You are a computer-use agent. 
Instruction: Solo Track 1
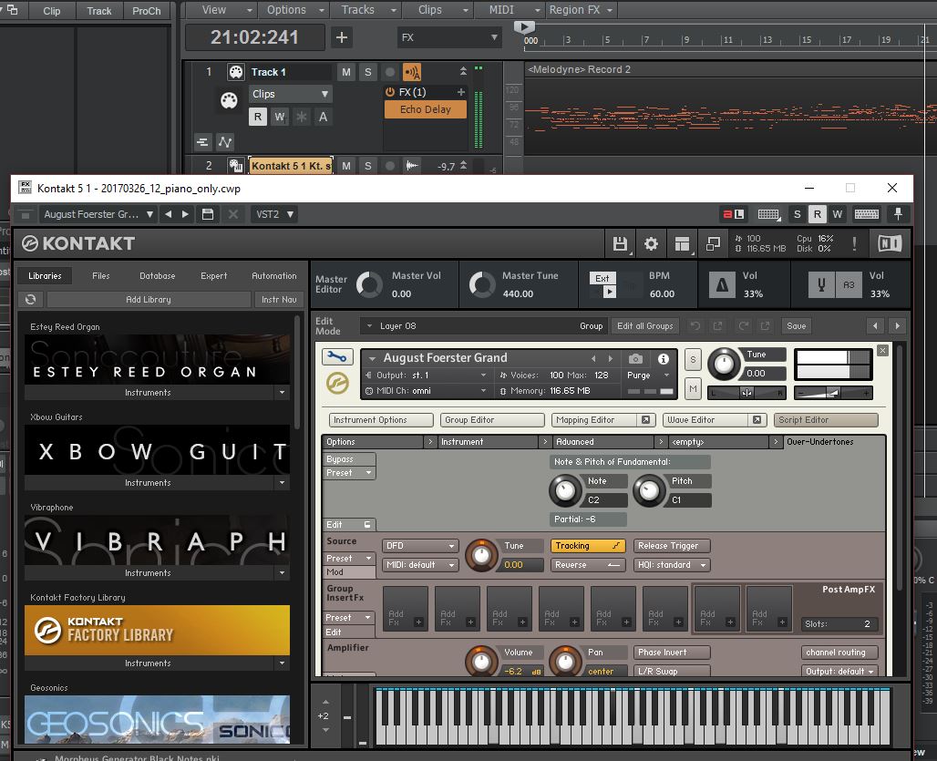tap(367, 72)
